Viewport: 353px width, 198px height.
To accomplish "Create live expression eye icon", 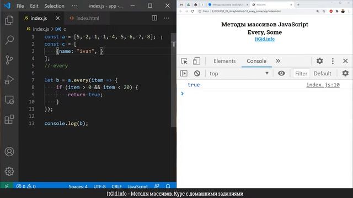I will (281, 73).
